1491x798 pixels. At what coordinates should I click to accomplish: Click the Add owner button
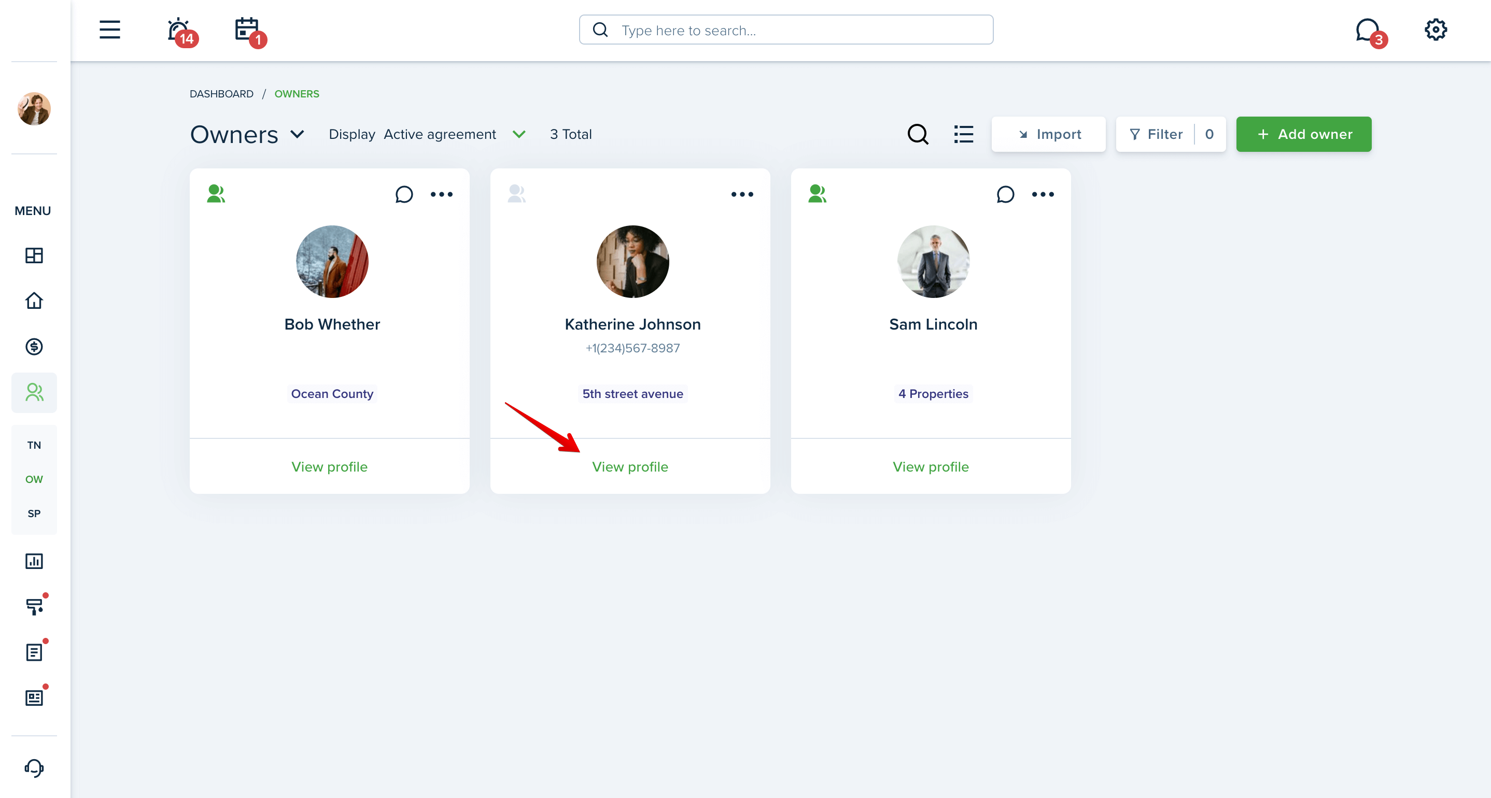1303,134
